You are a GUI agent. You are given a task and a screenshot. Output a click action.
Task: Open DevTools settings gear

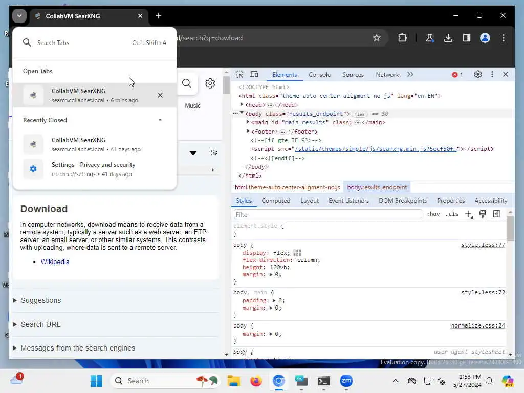click(x=478, y=75)
